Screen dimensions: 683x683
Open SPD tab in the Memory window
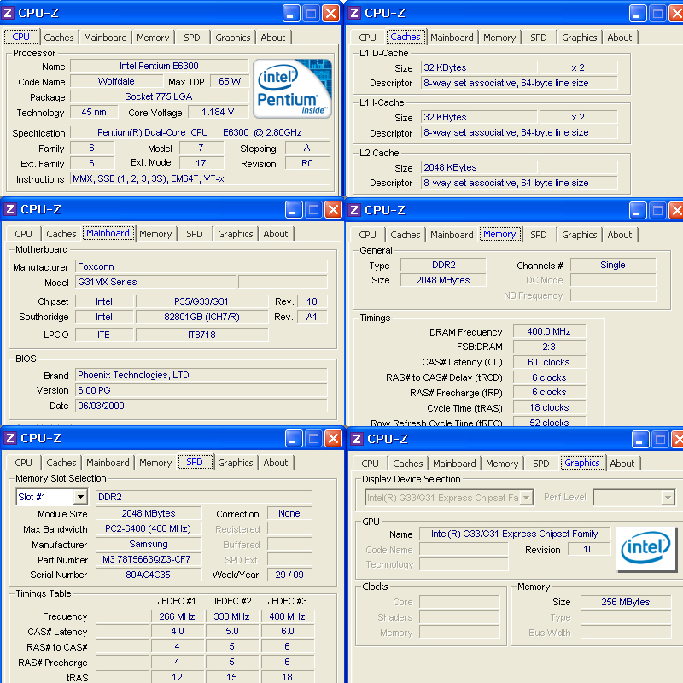(539, 235)
